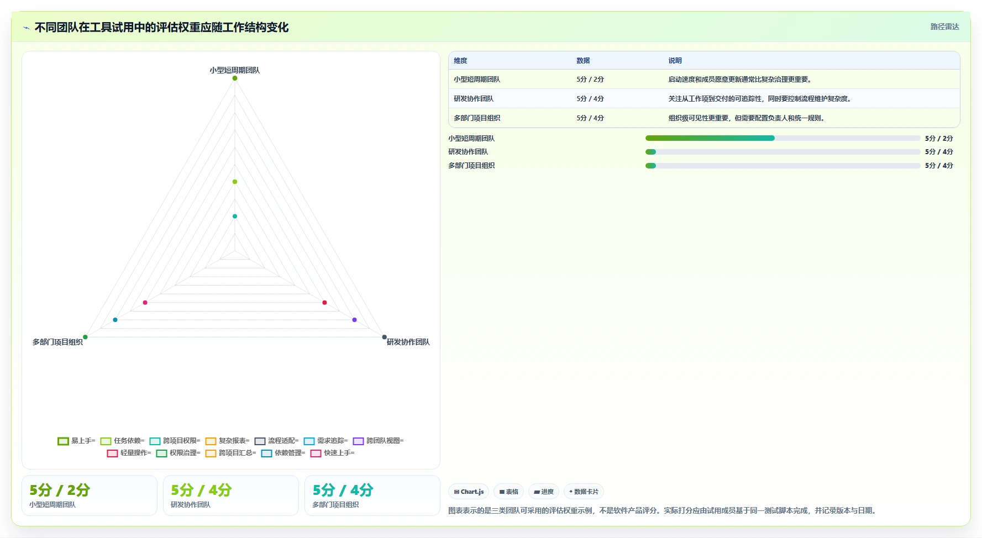982x538 pixels.
Task: Click the description starting 启动速度和成员愿意
Action: [x=741, y=80]
